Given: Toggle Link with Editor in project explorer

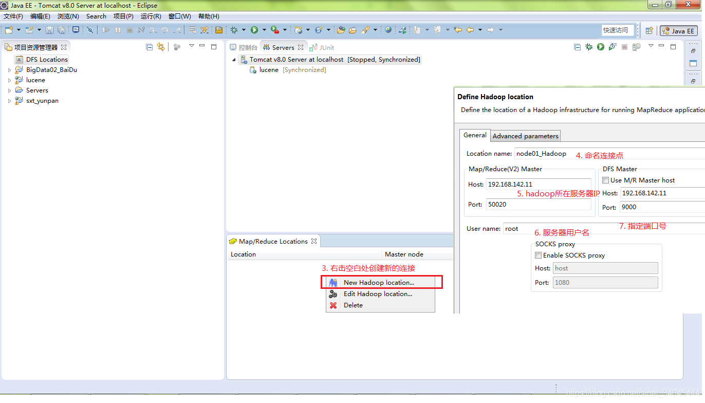Looking at the screenshot, I should pyautogui.click(x=161, y=47).
